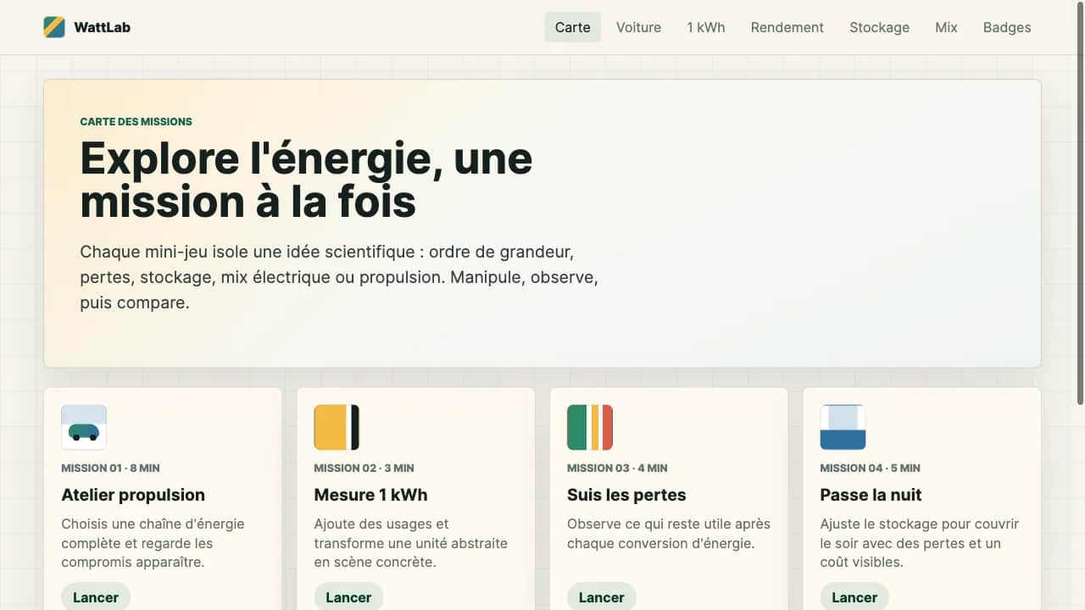Screen dimensions: 1085x610
Task: Click the Suis les pertes heading
Action: [626, 495]
